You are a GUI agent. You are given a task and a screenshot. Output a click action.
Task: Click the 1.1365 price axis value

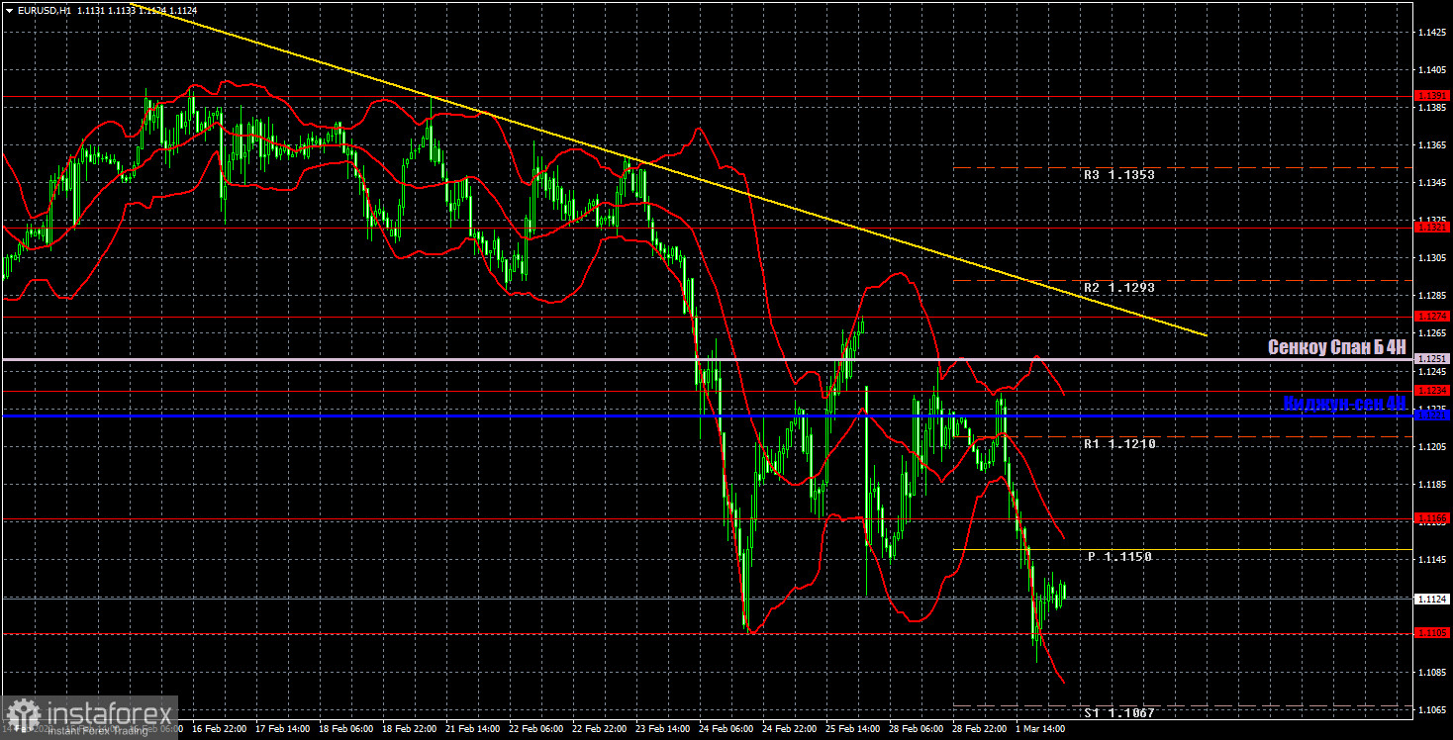[1432, 146]
